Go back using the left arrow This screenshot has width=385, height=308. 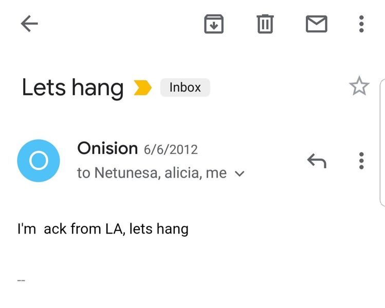tap(29, 24)
